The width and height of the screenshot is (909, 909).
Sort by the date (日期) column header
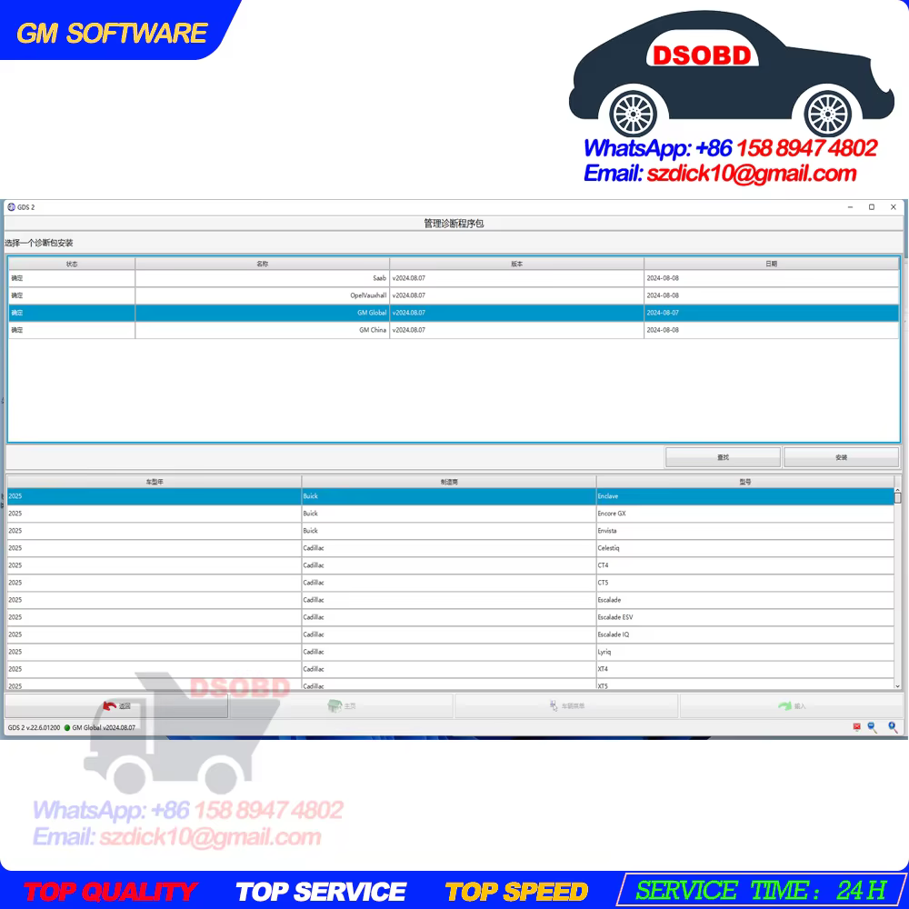click(771, 264)
